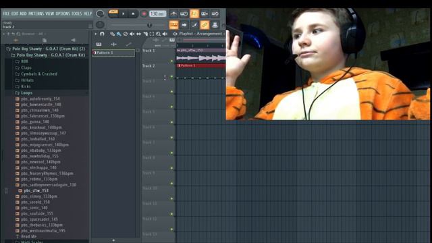Click the plus button below the picker

click(113, 240)
